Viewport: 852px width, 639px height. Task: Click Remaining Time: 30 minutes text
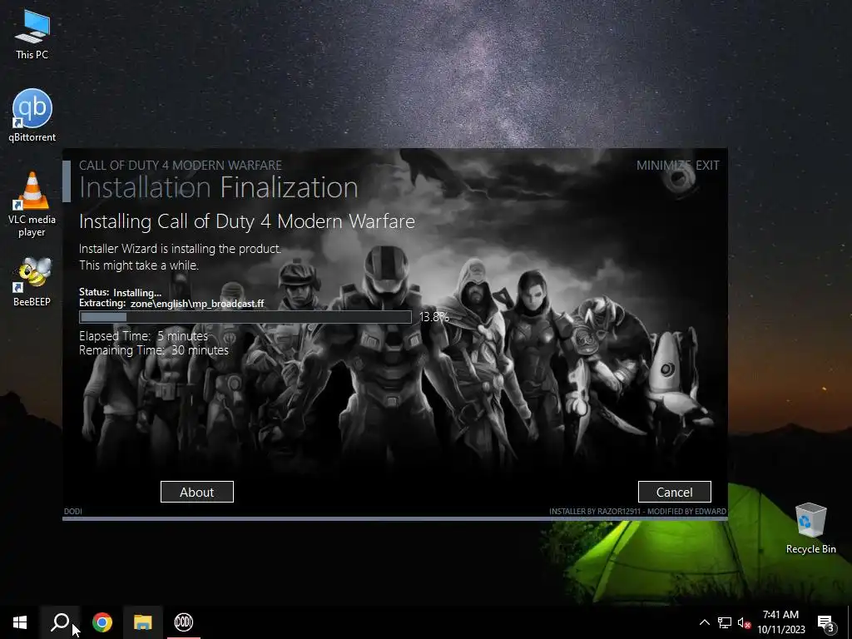pos(154,350)
